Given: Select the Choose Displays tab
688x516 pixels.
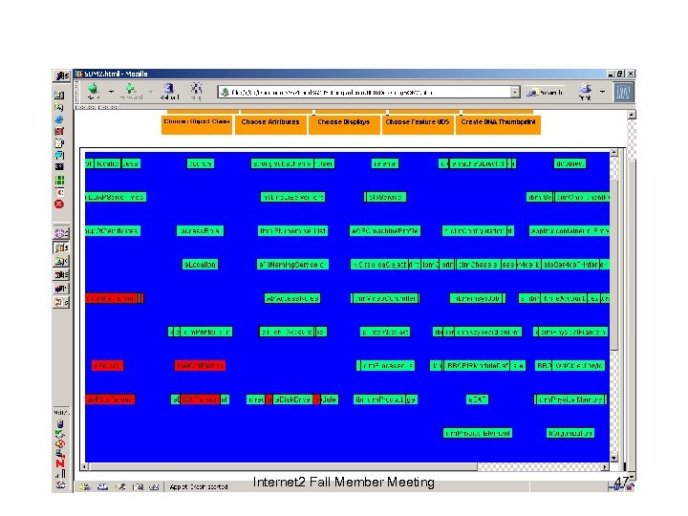Looking at the screenshot, I should [x=344, y=124].
